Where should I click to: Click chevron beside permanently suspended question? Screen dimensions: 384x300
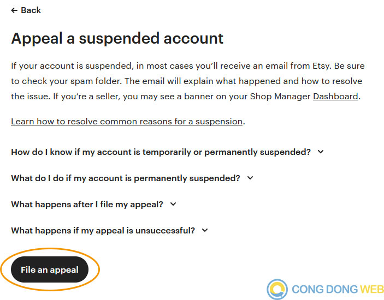tap(250, 178)
